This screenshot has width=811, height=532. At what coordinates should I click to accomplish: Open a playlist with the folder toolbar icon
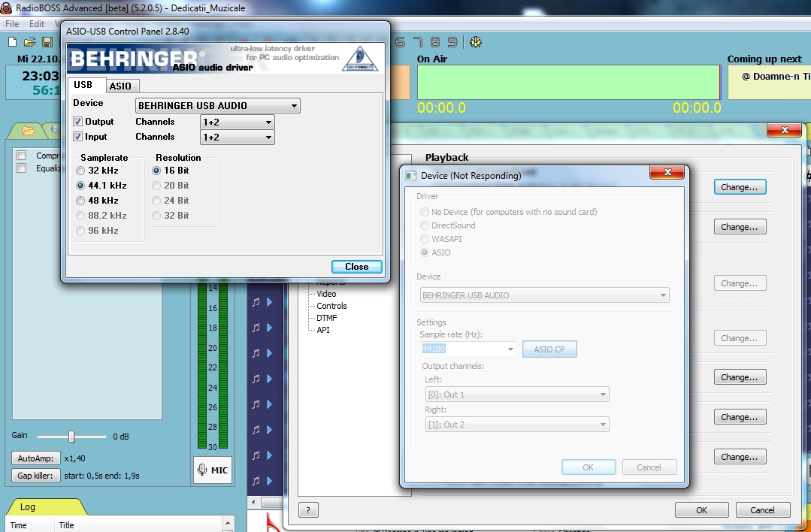tap(30, 42)
